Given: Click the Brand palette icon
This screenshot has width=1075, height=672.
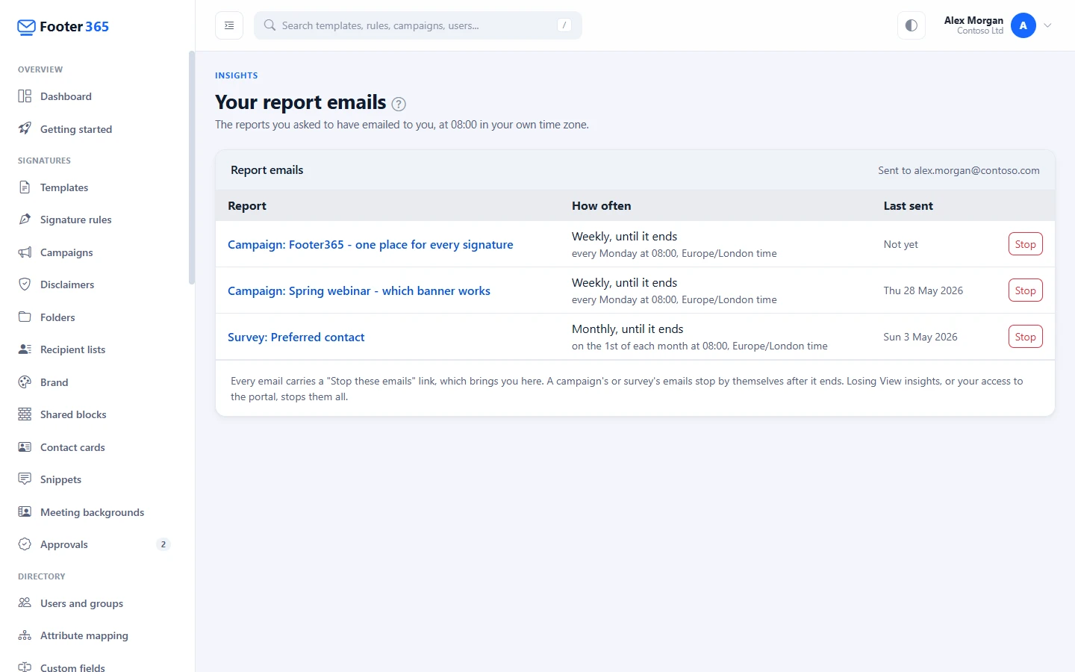Looking at the screenshot, I should point(25,382).
